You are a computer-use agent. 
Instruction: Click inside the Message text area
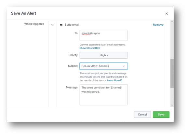pyautogui.click(x=103, y=95)
